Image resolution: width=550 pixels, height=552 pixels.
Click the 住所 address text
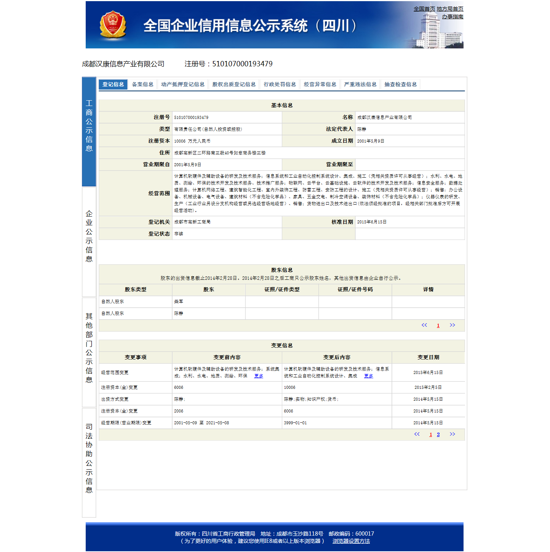220,153
